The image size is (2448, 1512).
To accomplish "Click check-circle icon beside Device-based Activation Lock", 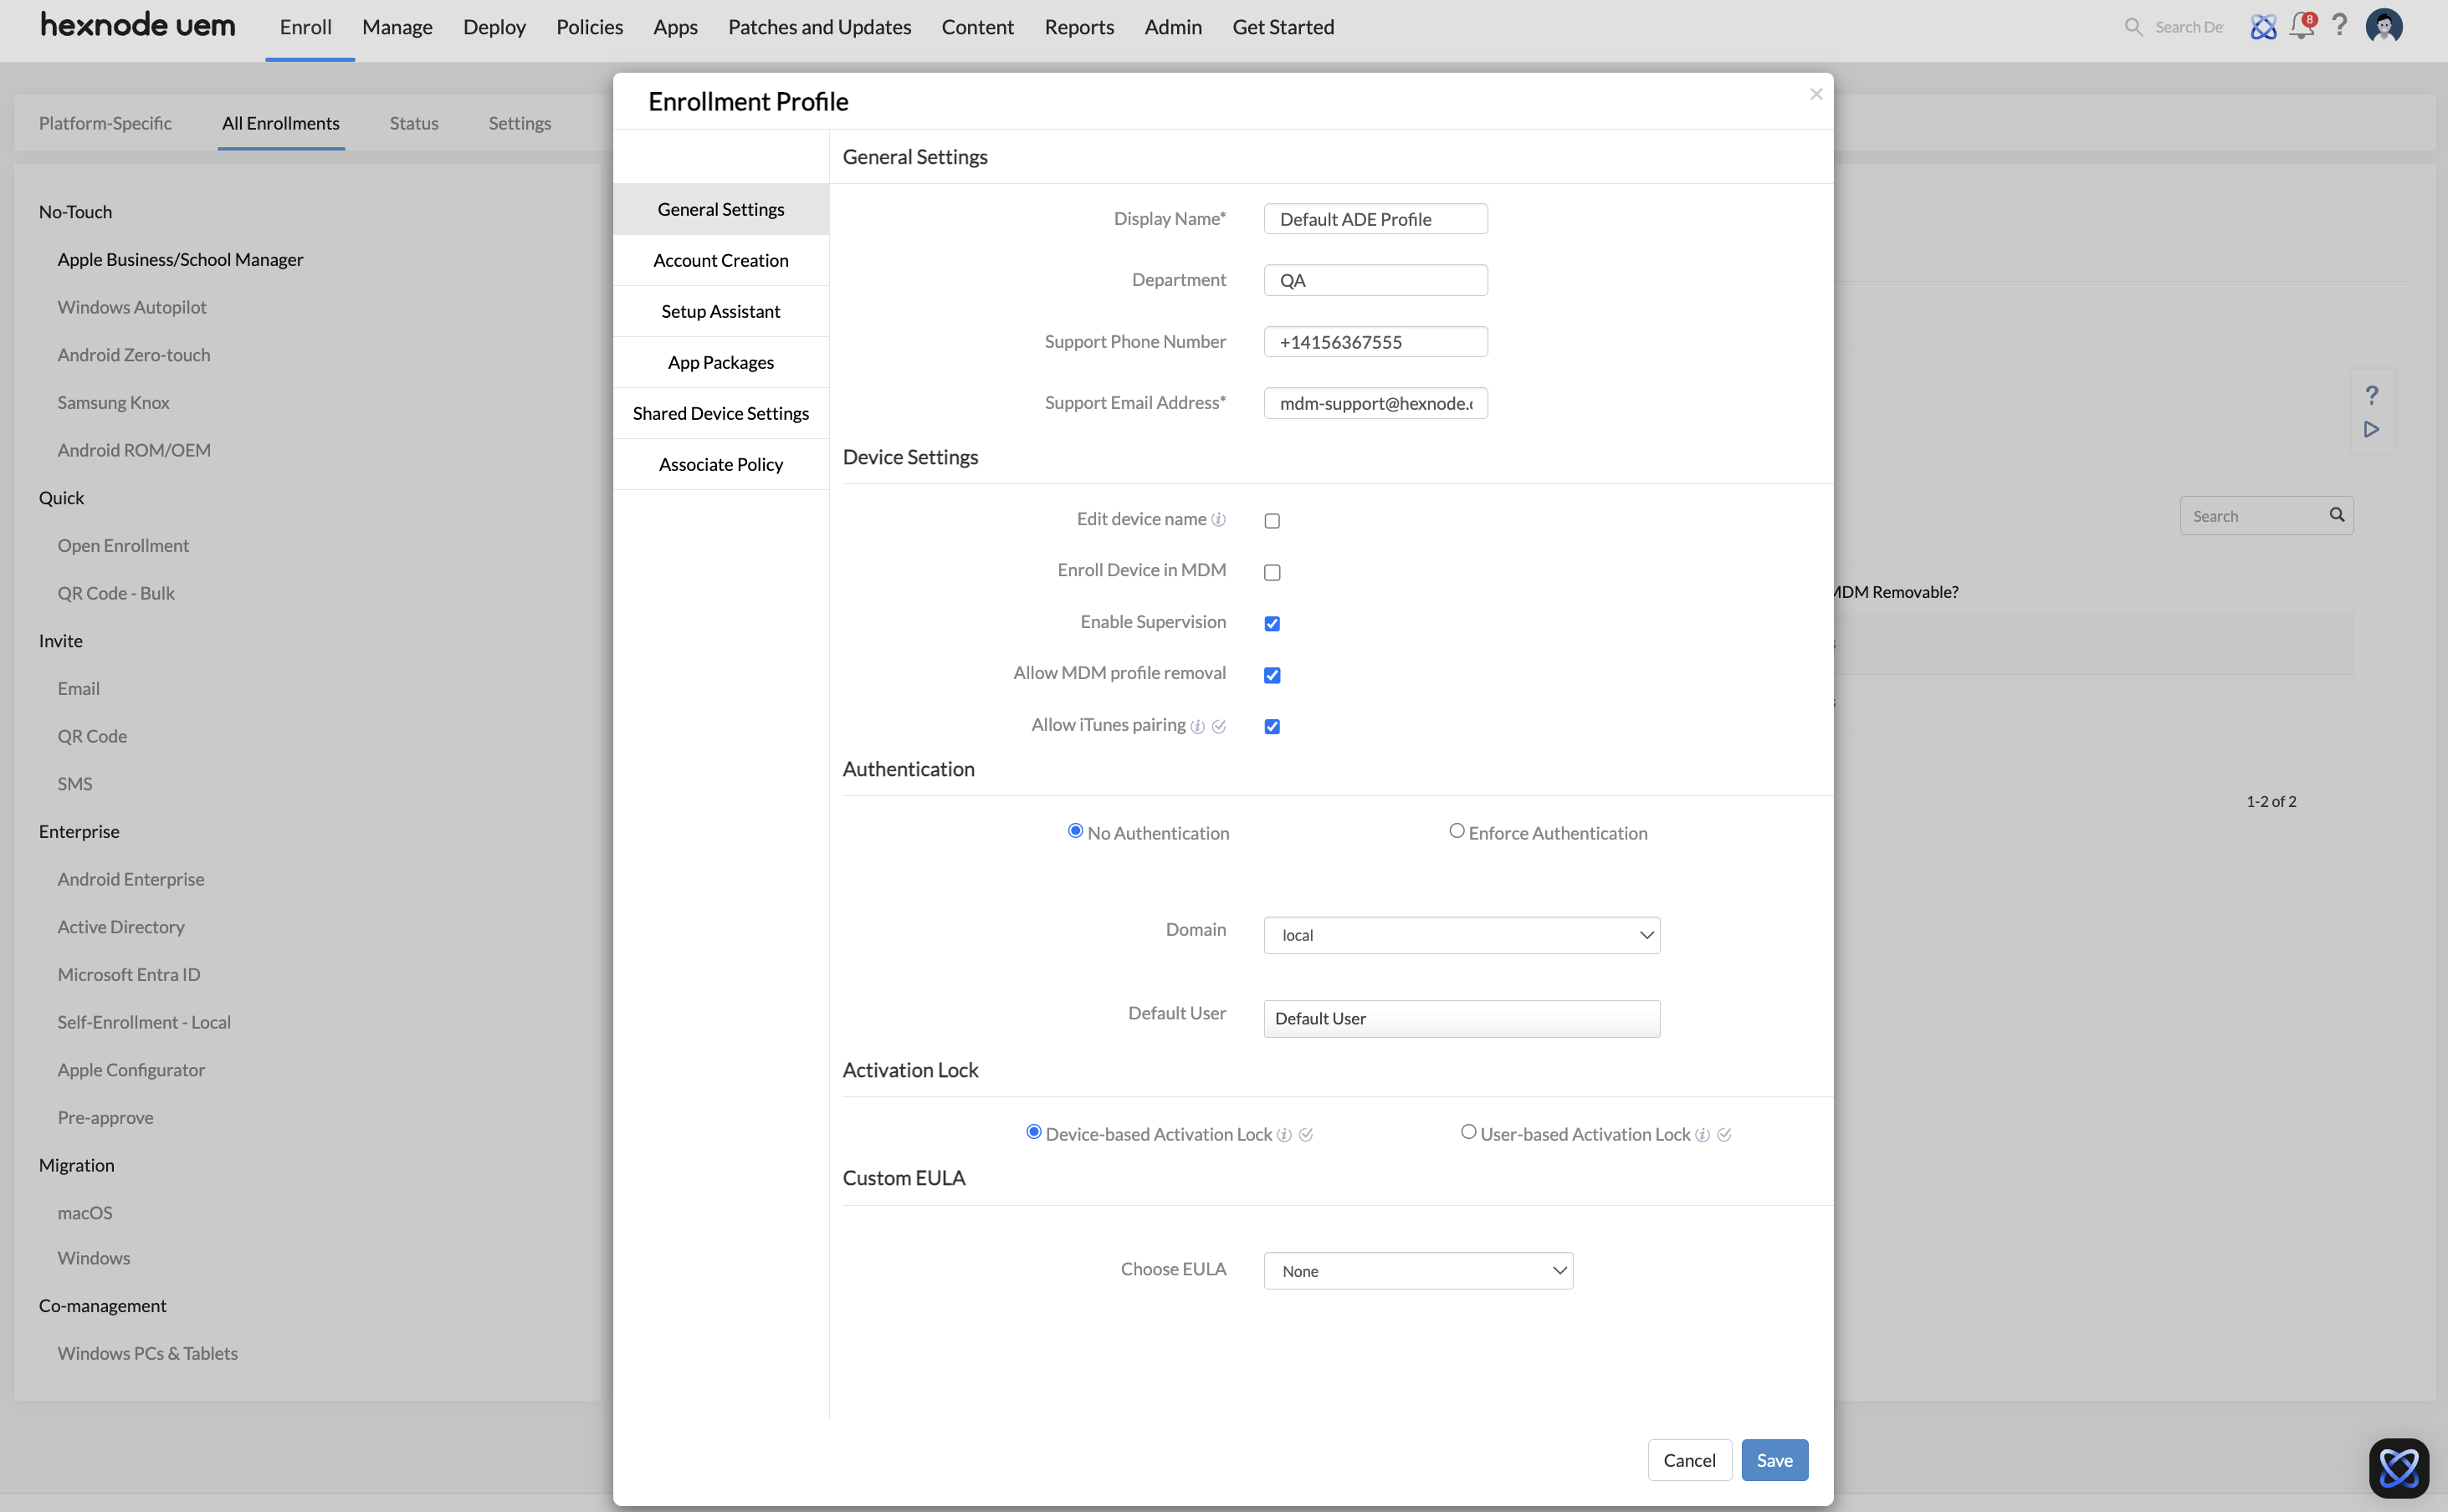I will point(1305,1135).
